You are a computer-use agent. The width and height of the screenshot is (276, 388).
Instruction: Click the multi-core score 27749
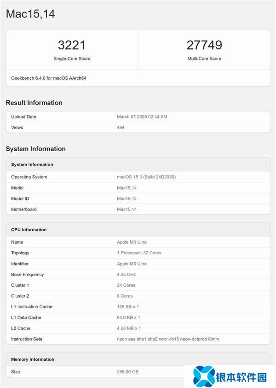tap(204, 45)
